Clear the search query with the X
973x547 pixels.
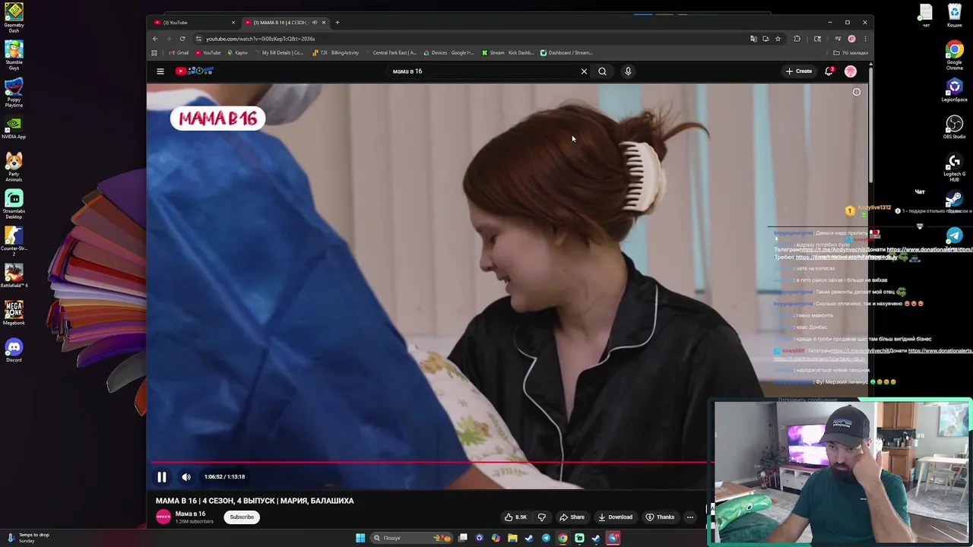(584, 71)
